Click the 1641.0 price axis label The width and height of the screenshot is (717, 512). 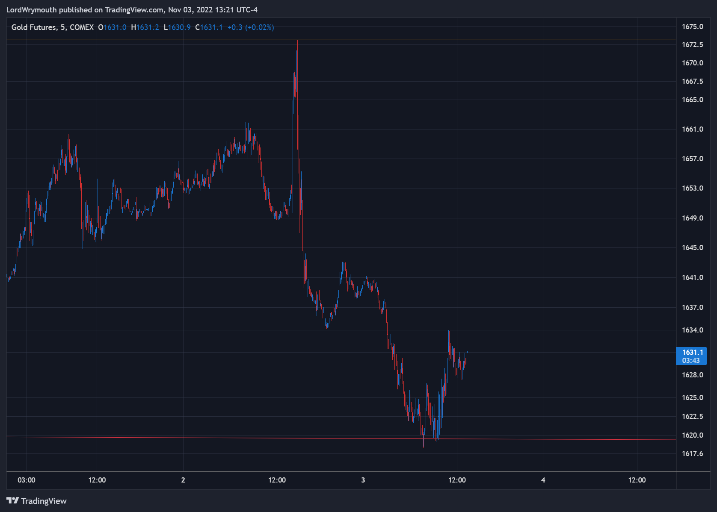692,277
